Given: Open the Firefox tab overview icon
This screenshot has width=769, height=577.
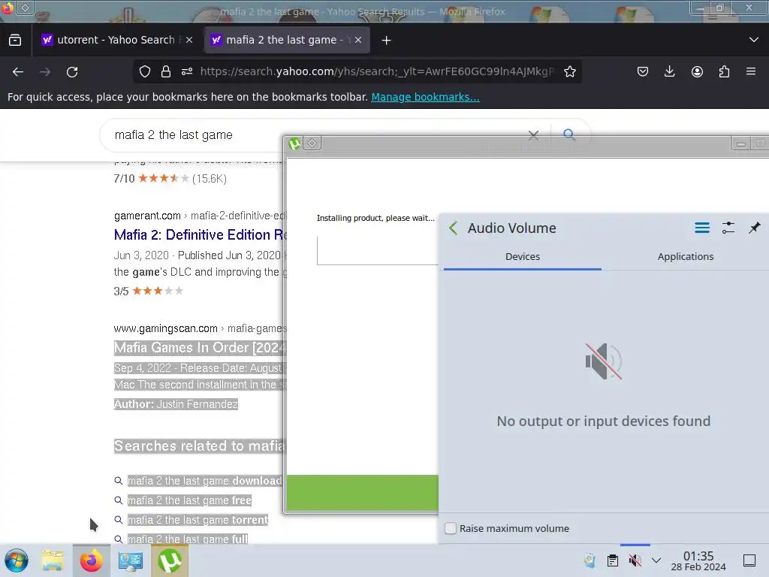Looking at the screenshot, I should point(15,40).
